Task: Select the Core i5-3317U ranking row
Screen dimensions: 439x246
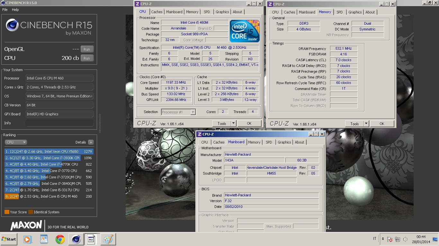Action: pyautogui.click(x=49, y=190)
